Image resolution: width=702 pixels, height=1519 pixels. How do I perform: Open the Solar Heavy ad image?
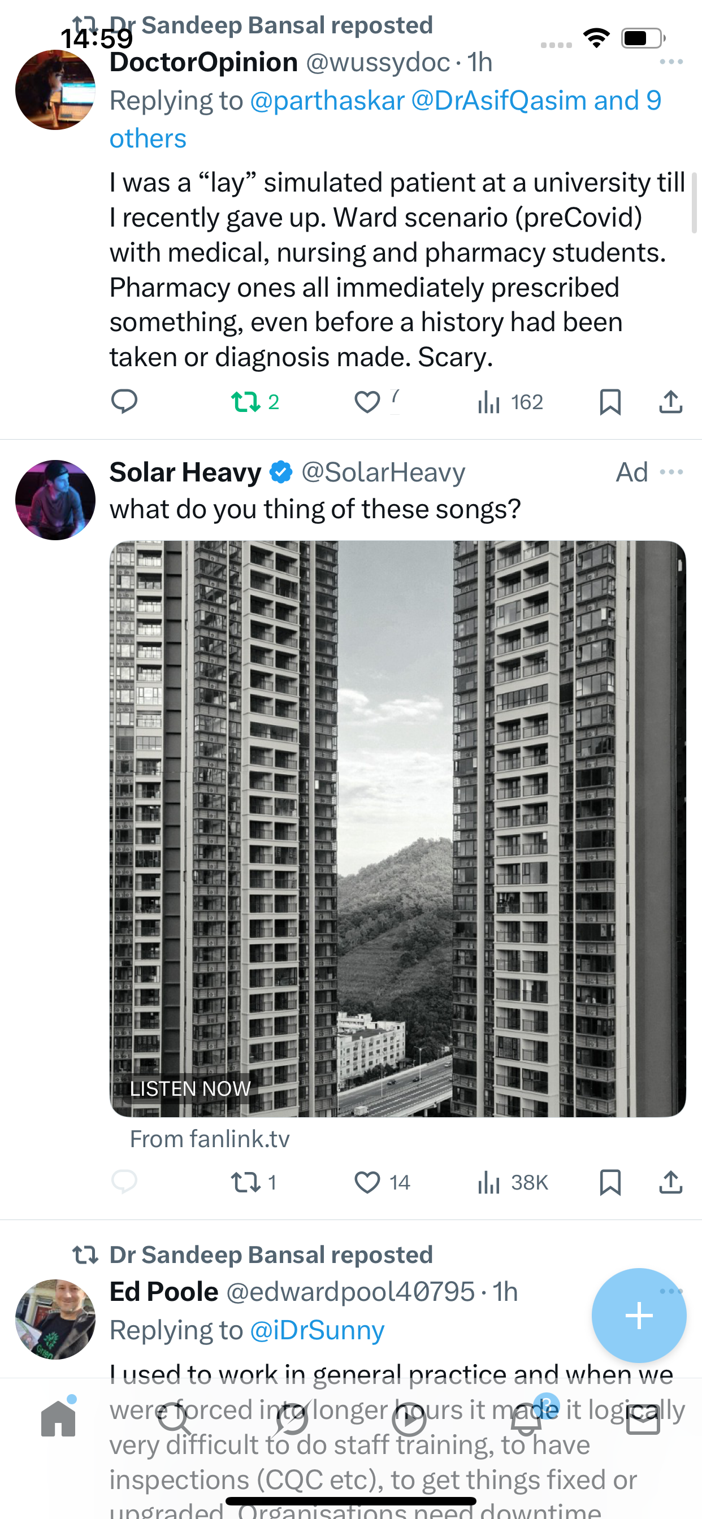[397, 828]
